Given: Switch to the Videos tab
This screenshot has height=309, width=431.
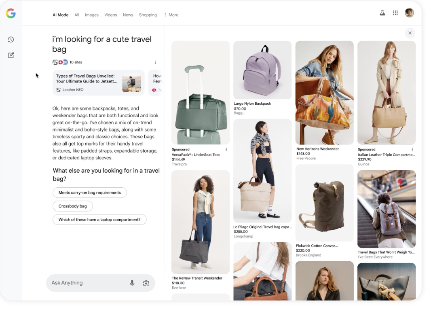Looking at the screenshot, I should tap(110, 15).
